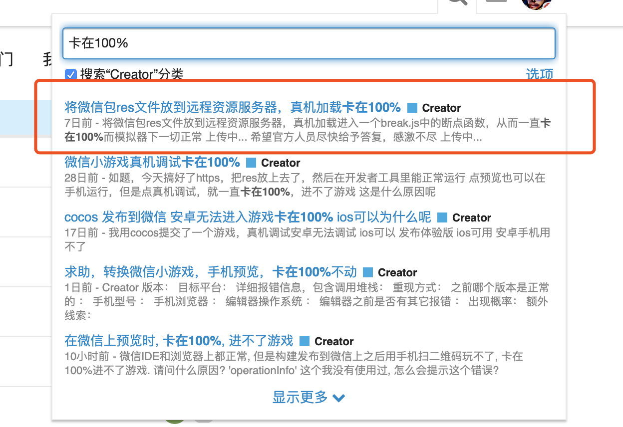Viewport: 623px width, 427px height.
Task: Click snippet text starting 7日前 - 将微信包res
Action: (x=308, y=130)
